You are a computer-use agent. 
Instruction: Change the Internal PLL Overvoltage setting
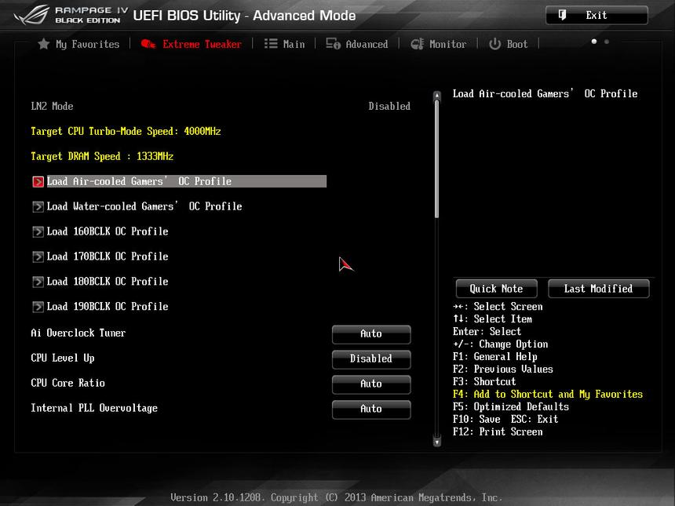(x=371, y=410)
